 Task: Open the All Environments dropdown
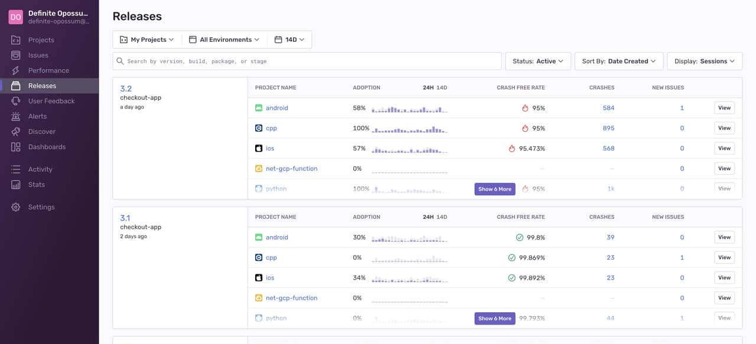coord(224,40)
